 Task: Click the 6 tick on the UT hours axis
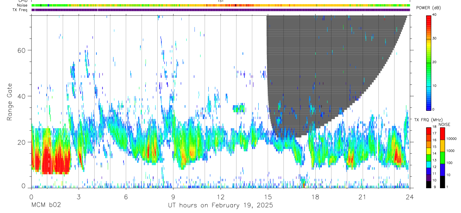(126, 196)
